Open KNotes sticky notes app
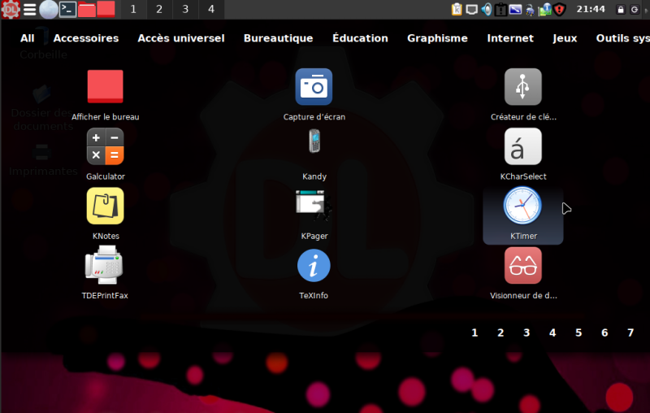 [x=106, y=206]
